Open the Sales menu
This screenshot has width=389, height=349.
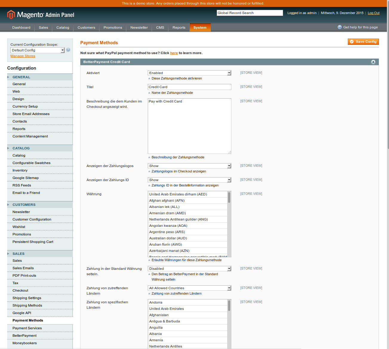(43, 27)
